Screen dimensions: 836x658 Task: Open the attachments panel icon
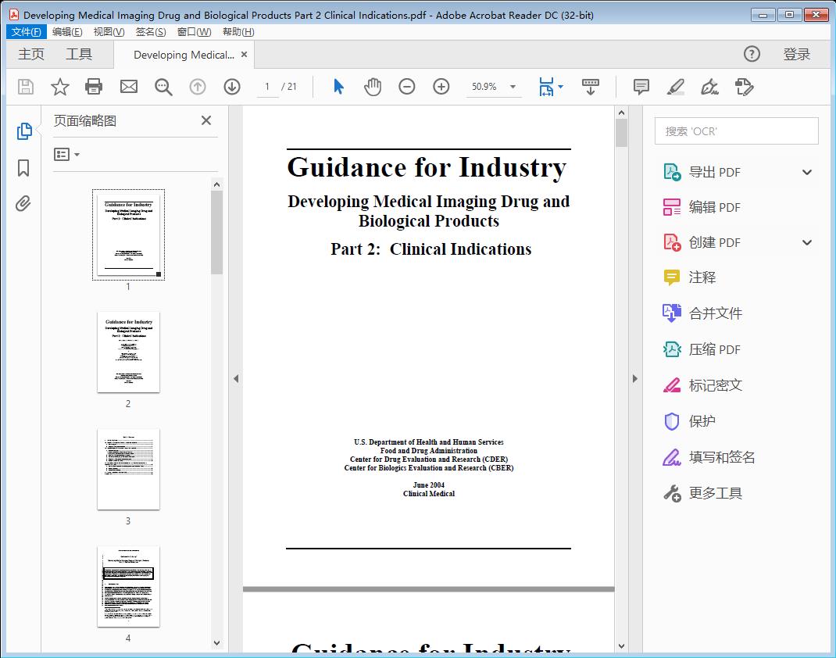tap(23, 203)
